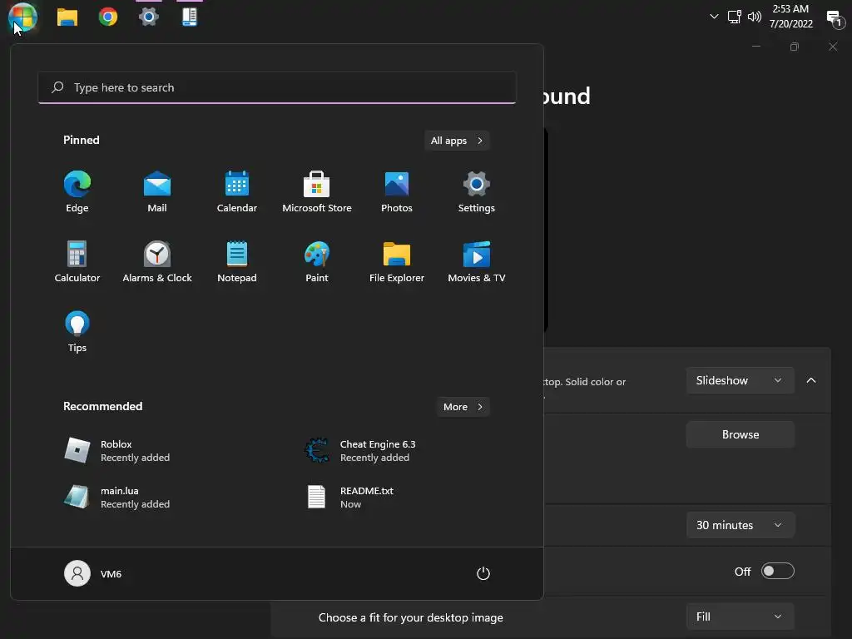Open the Fill fit dropdown
This screenshot has width=852, height=639.
point(740,617)
